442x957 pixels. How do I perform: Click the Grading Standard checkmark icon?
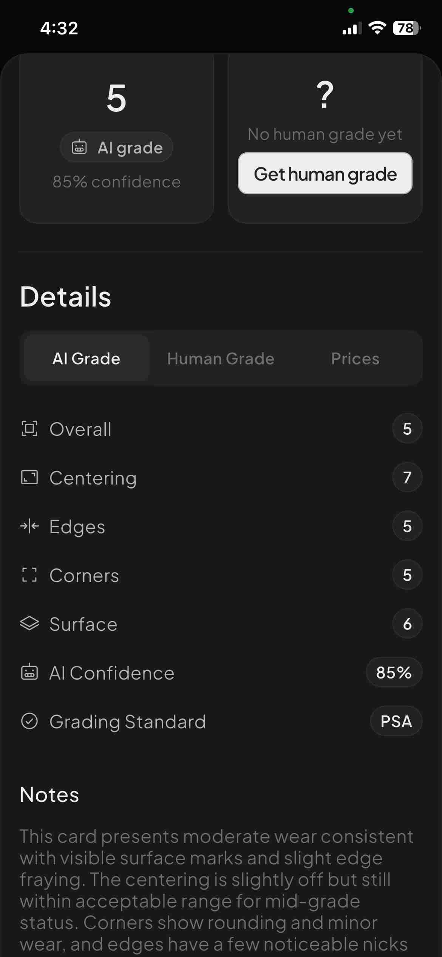(29, 721)
